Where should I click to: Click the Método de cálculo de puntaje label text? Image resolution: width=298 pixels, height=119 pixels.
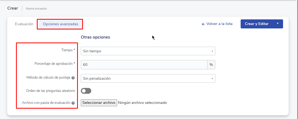(x=48, y=78)
